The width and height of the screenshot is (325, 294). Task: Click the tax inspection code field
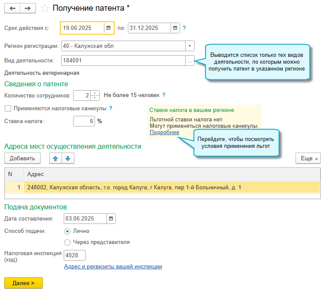(x=74, y=256)
